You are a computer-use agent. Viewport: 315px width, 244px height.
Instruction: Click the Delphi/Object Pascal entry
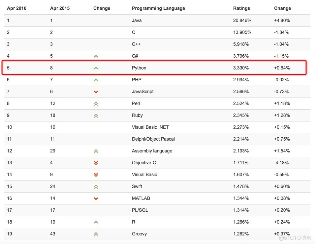153,139
